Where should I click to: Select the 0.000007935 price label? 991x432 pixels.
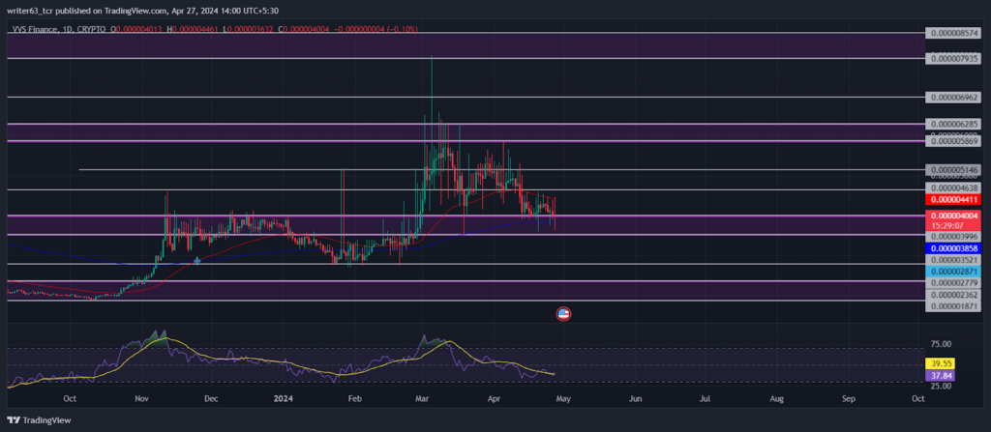952,58
